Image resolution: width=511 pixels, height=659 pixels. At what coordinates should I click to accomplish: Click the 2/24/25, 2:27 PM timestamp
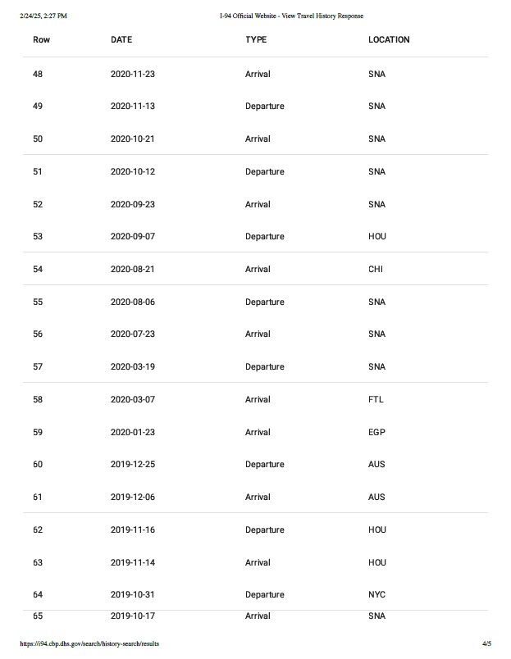pyautogui.click(x=43, y=16)
